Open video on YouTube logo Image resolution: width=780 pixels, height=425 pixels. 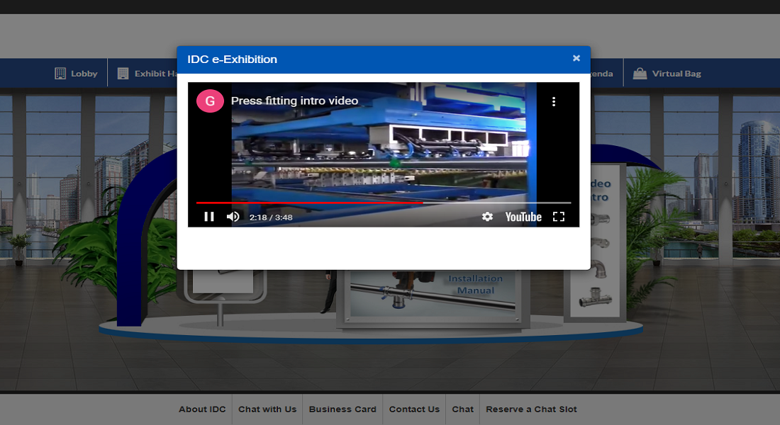523,217
